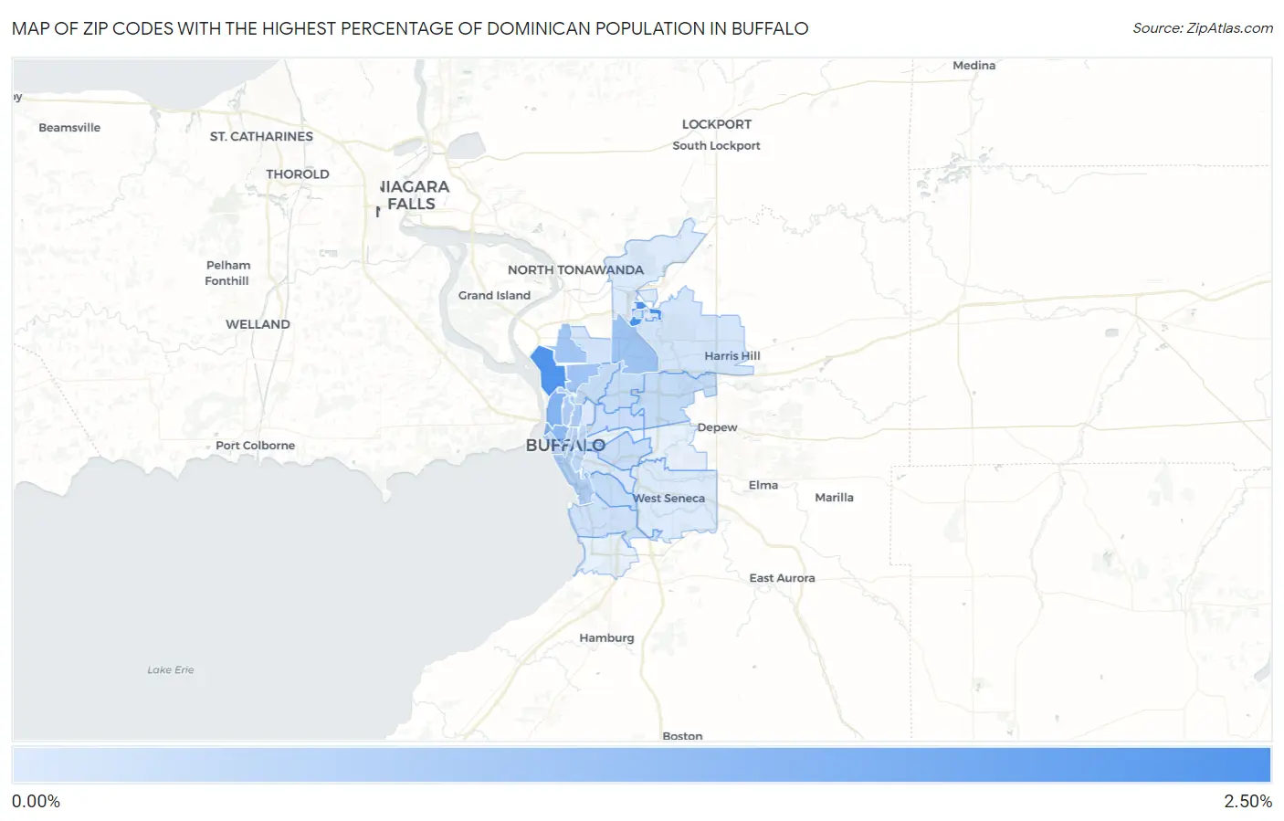Click the Hamburg label

pyautogui.click(x=606, y=638)
